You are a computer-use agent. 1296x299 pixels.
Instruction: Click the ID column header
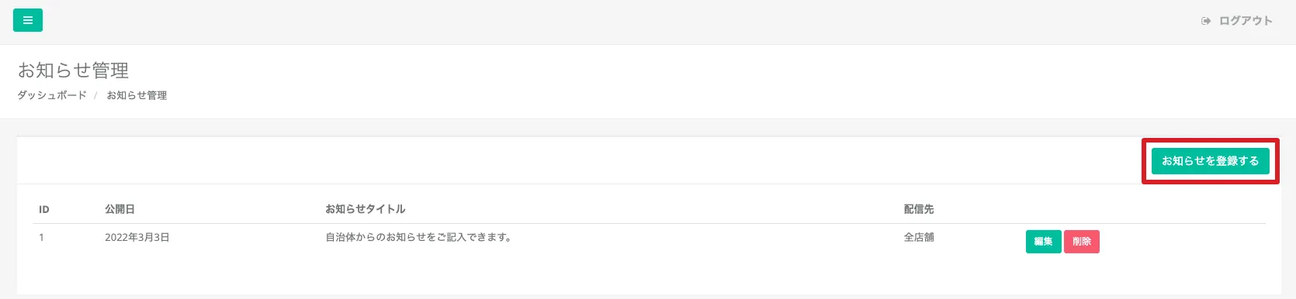pyautogui.click(x=44, y=209)
